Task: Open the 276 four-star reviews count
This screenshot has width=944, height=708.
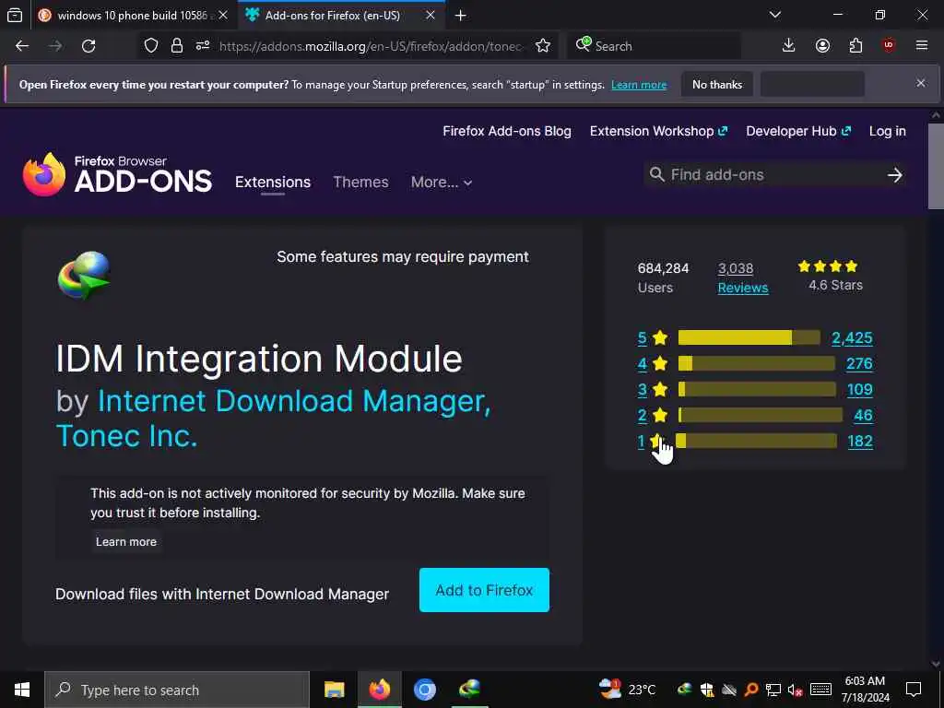Action: [859, 363]
